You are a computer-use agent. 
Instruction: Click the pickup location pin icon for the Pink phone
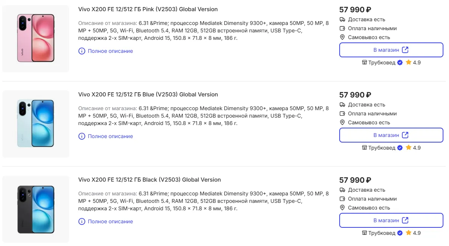(343, 37)
